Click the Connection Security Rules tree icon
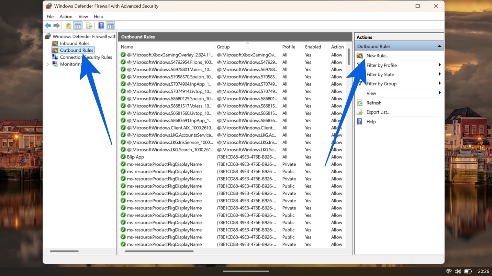This screenshot has width=492, height=276. point(55,57)
